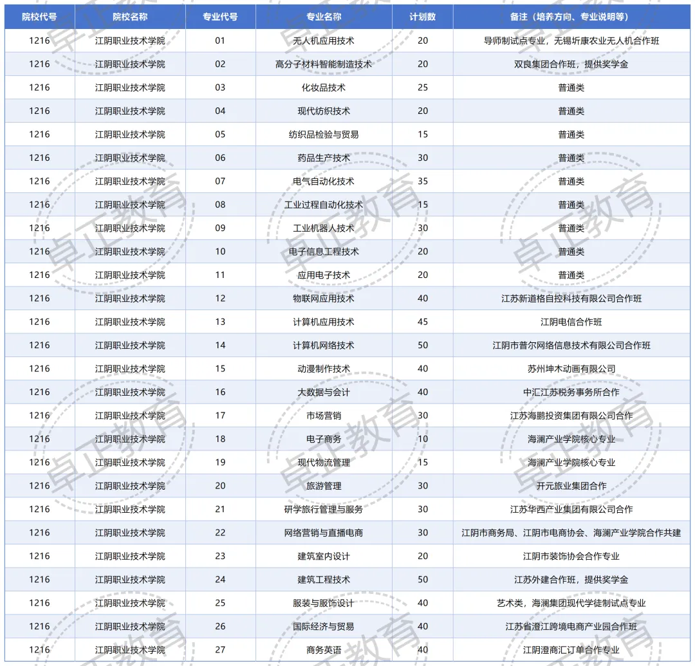The width and height of the screenshot is (695, 666).
Task: Click the 电子商务 major name
Action: click(324, 439)
